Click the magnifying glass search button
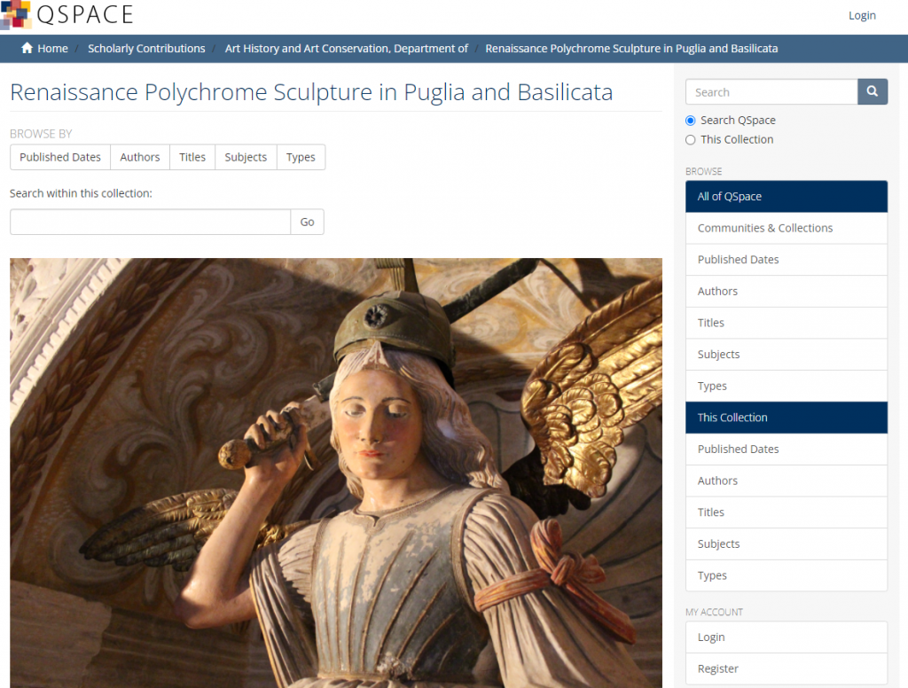908x688 pixels. tap(873, 91)
